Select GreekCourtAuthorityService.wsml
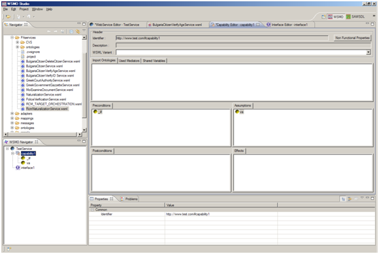The height and width of the screenshot is (254, 379). click(48, 80)
